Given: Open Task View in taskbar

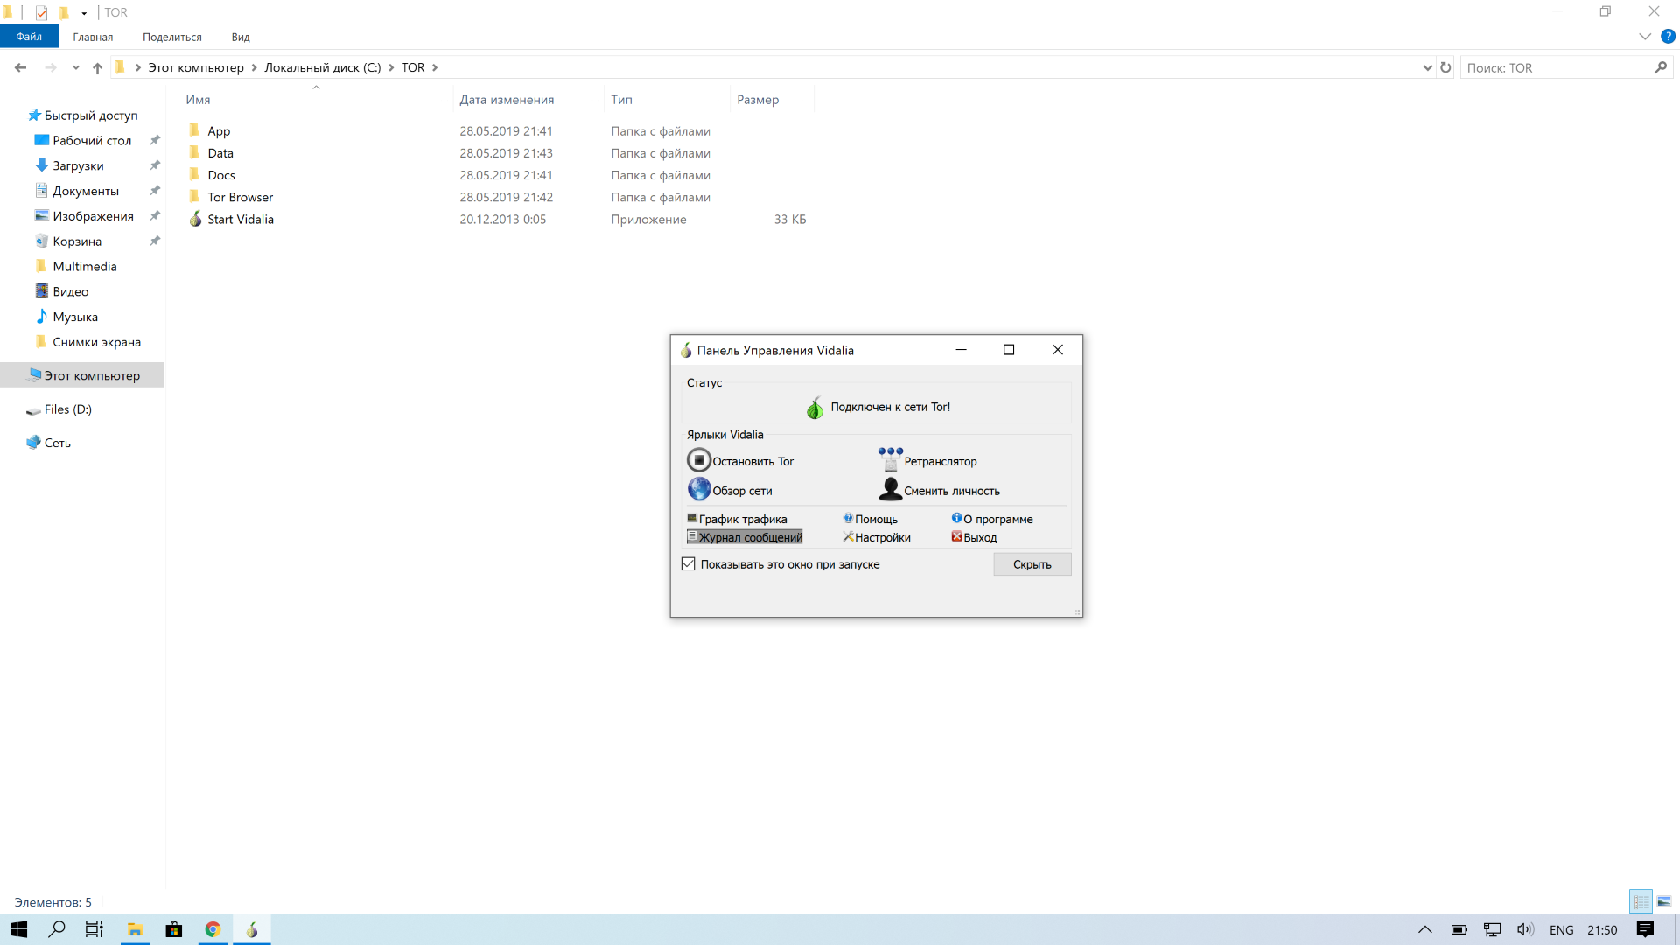Looking at the screenshot, I should click(94, 929).
